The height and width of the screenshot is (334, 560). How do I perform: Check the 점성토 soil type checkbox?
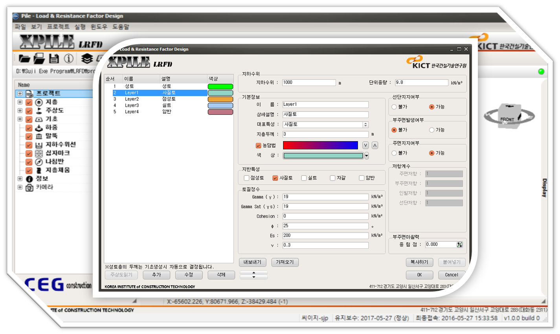point(246,178)
